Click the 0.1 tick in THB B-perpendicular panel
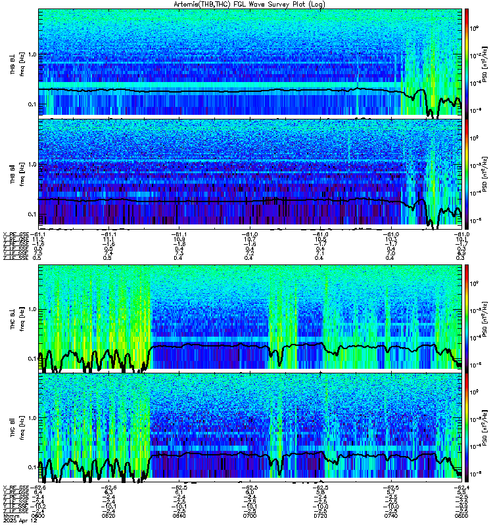 (x=32, y=104)
